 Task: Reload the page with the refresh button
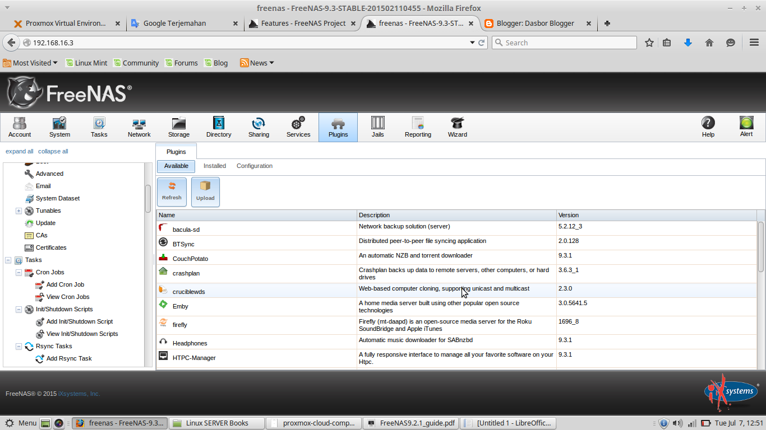[x=481, y=43]
